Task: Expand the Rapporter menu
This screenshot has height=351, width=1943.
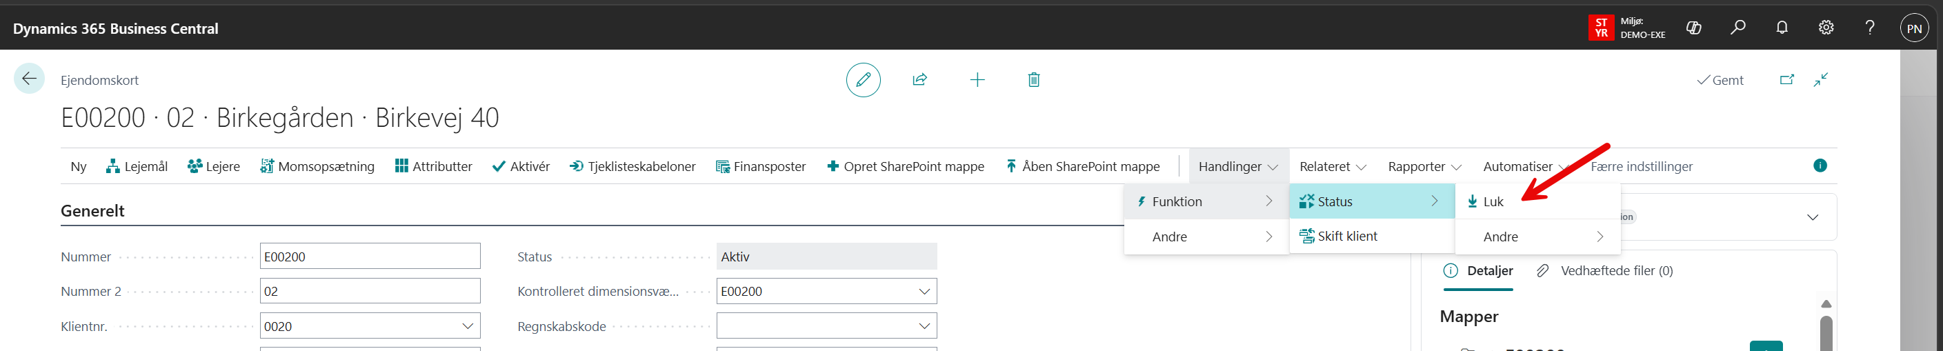Action: 1424,167
